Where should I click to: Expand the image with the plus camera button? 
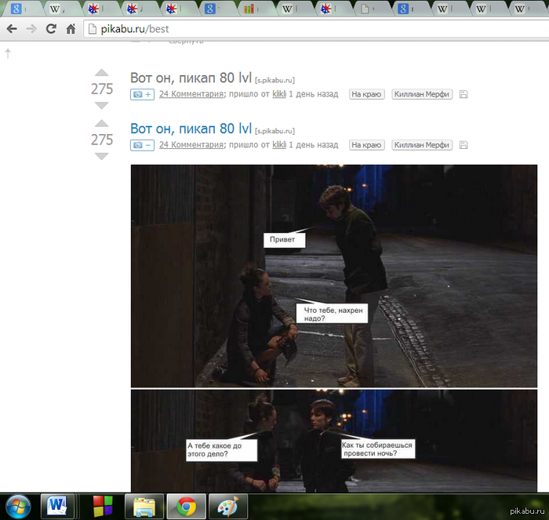[x=142, y=94]
